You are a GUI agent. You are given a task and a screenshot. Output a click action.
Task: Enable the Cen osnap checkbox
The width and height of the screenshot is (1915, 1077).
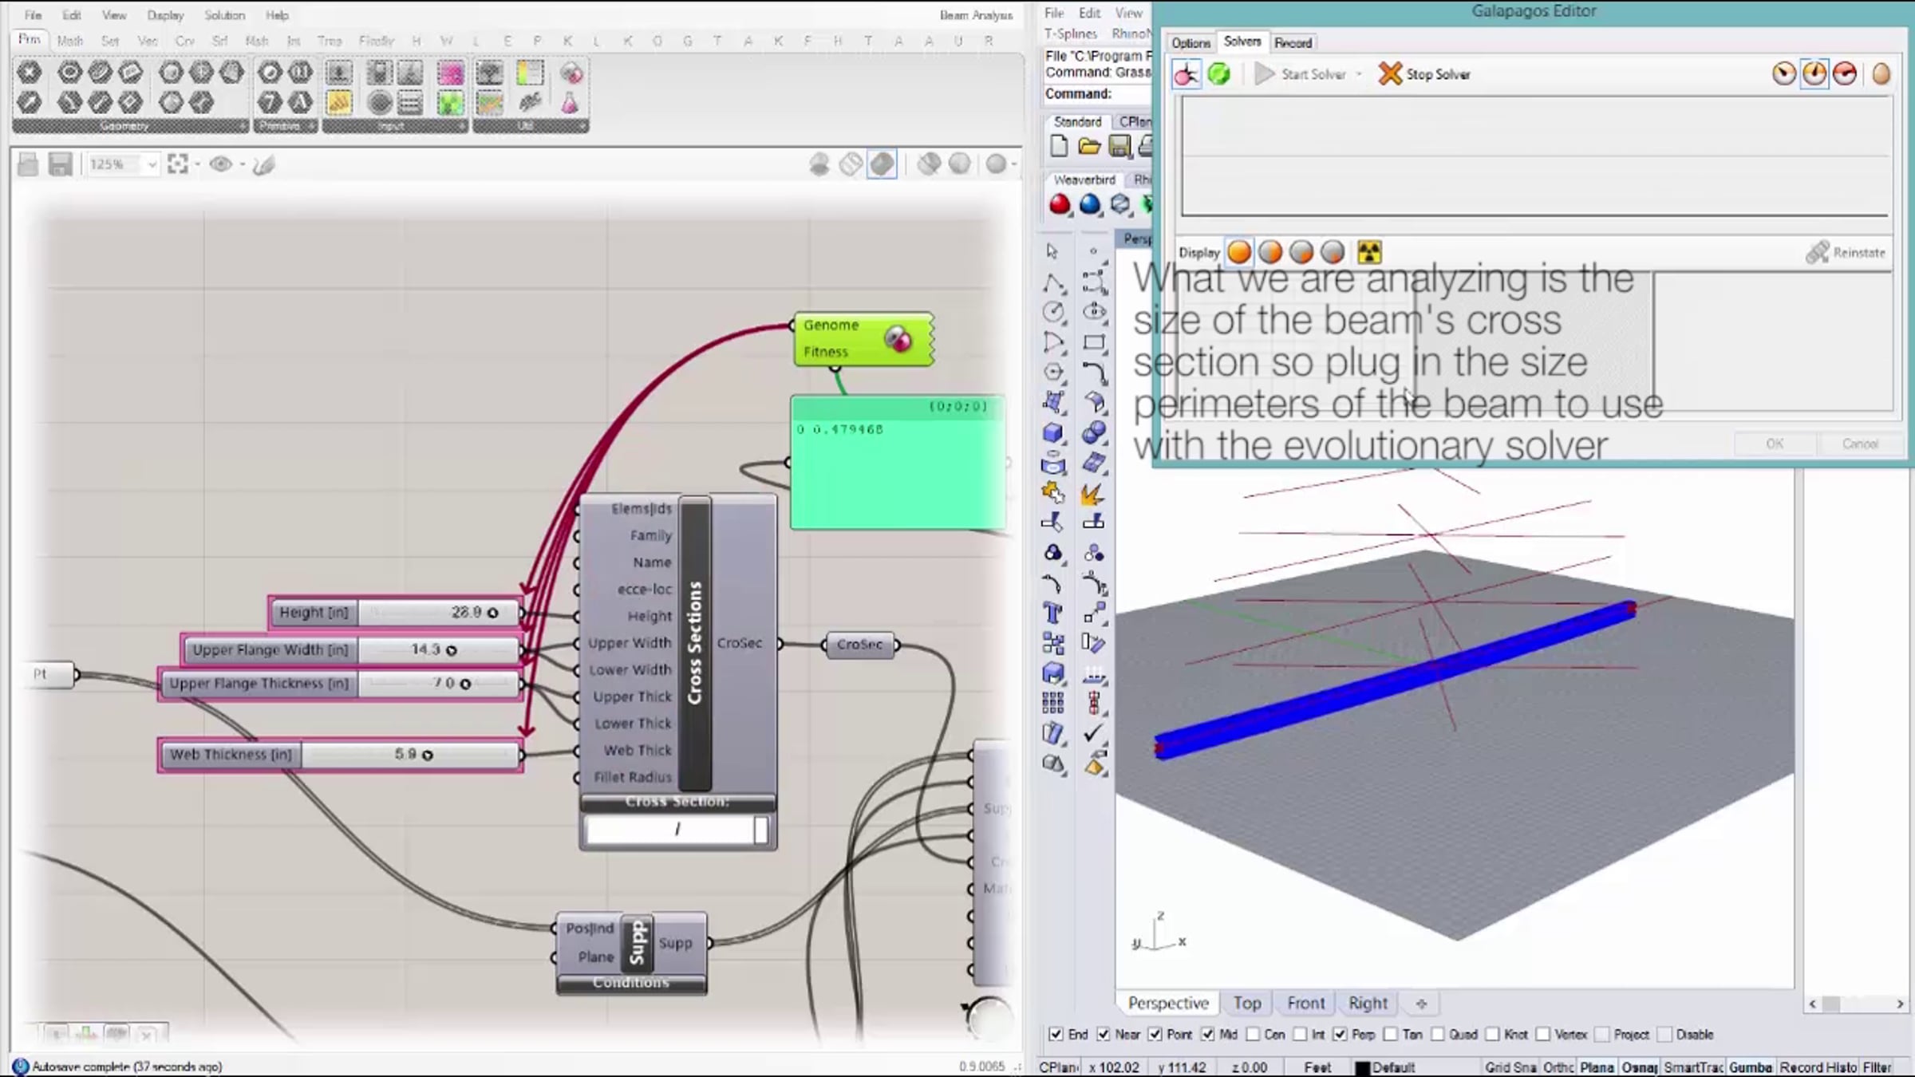click(x=1253, y=1035)
